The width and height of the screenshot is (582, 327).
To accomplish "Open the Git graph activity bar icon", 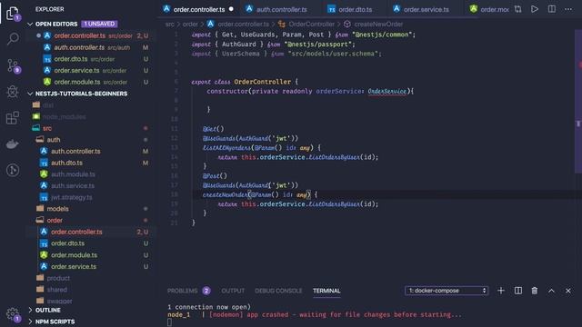I will (13, 170).
